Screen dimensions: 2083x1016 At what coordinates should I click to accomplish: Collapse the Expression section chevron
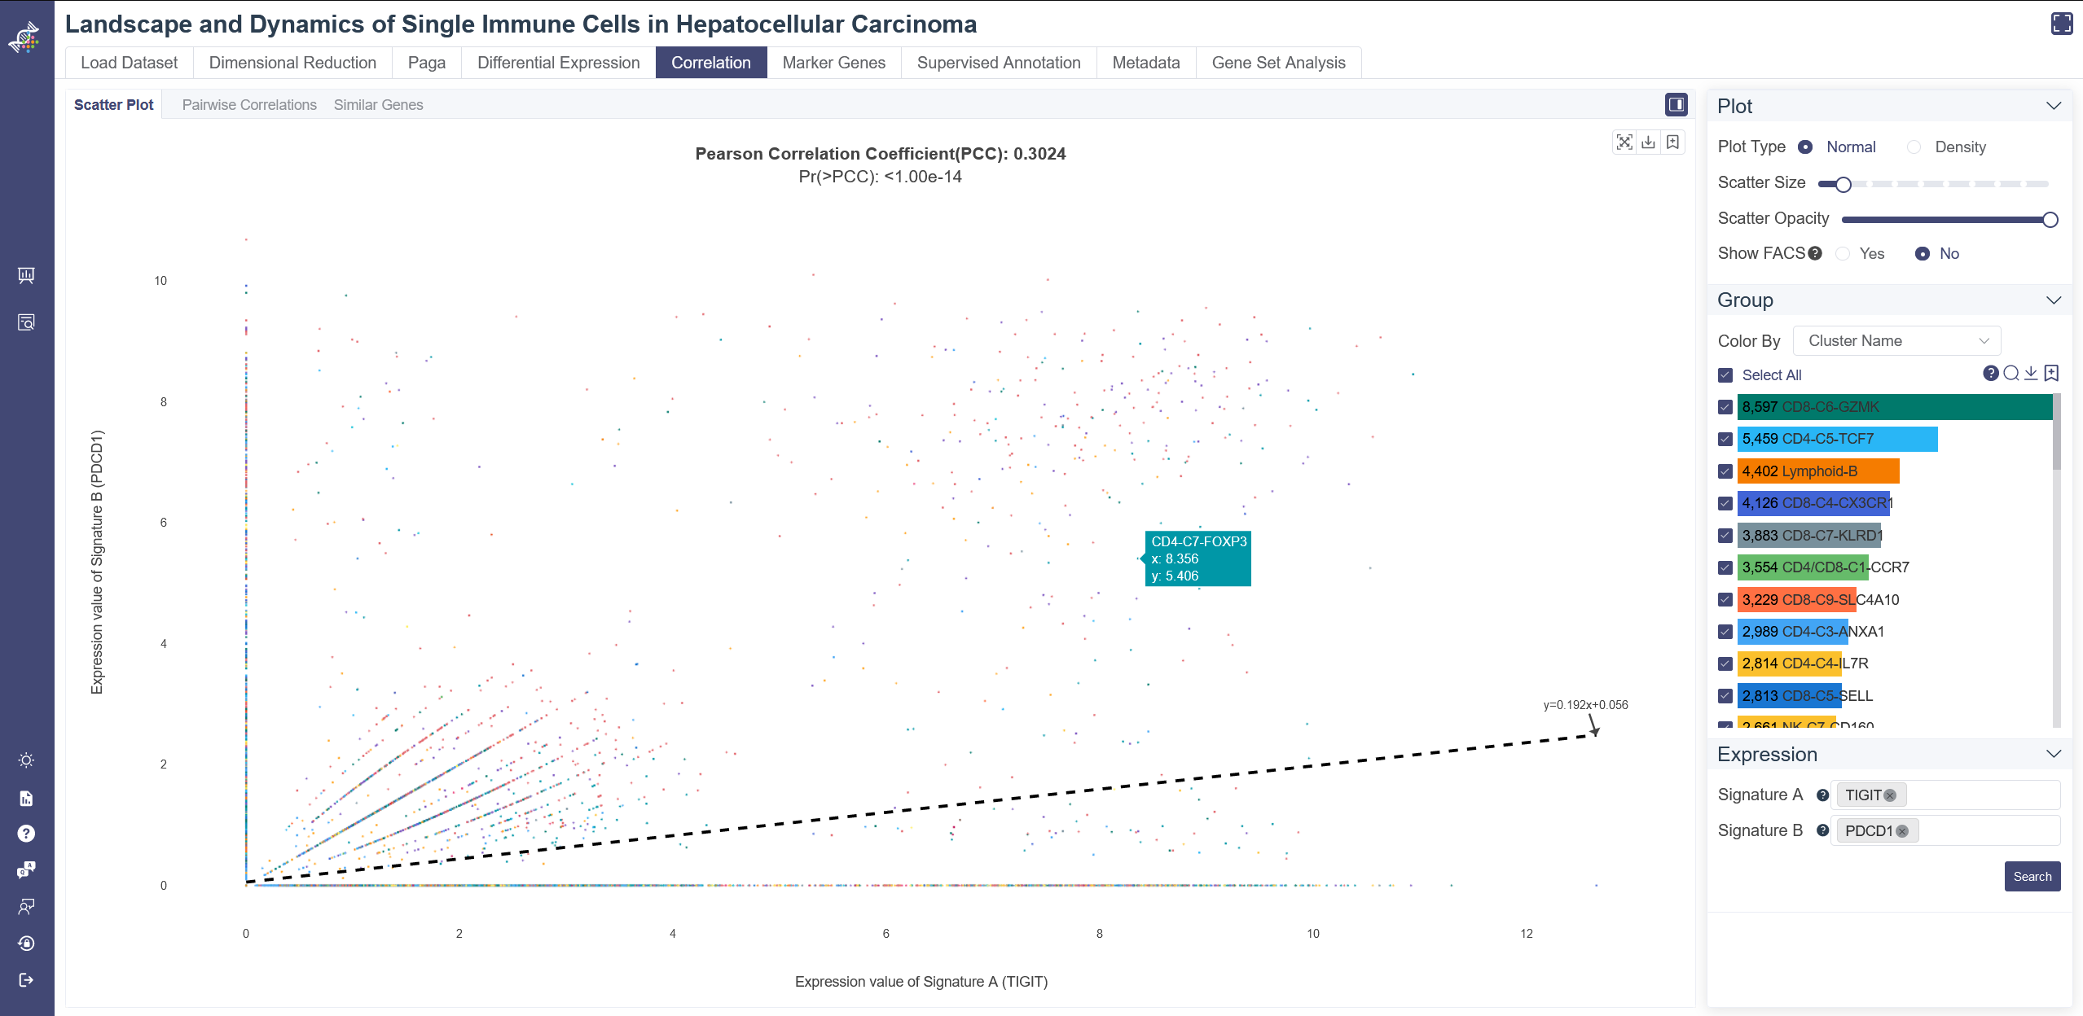[2053, 755]
